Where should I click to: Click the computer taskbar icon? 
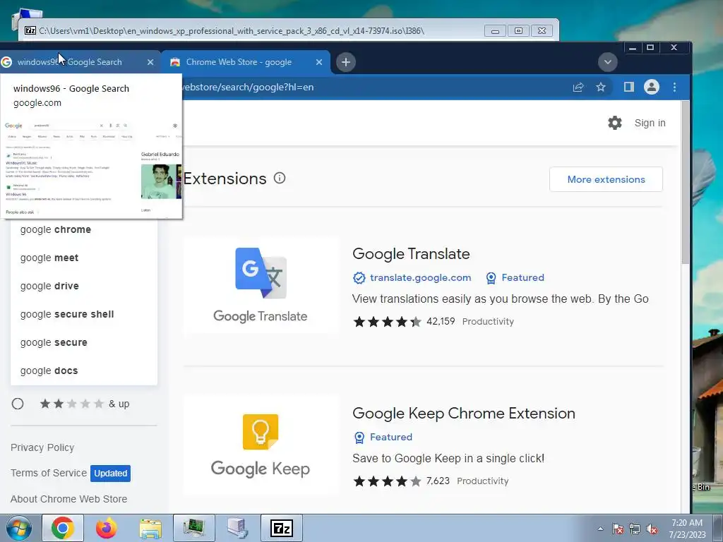[237, 528]
